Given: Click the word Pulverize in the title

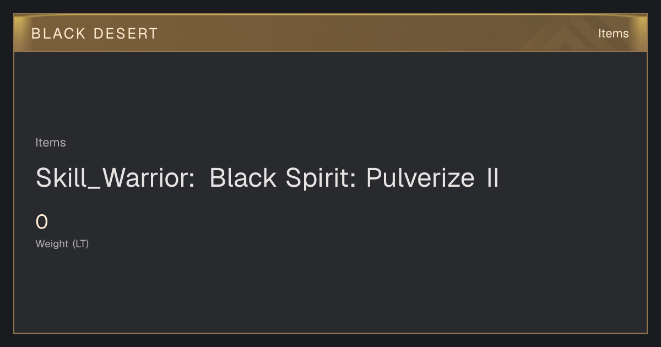Looking at the screenshot, I should (420, 178).
